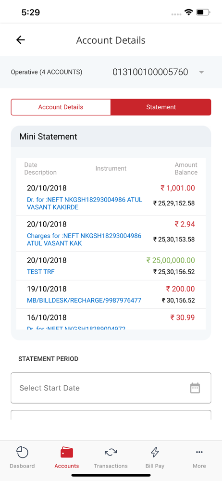Open Charges for NEFT transaction of ₹ 2.94
This screenshot has width=222, height=481.
click(x=111, y=233)
